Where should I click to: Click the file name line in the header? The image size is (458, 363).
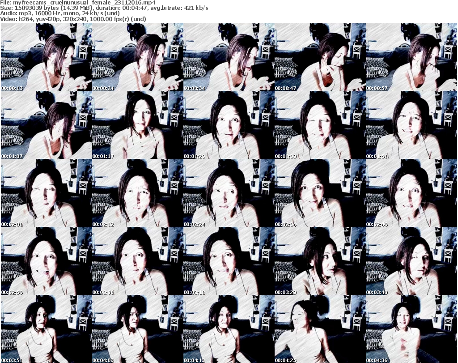pos(78,3)
